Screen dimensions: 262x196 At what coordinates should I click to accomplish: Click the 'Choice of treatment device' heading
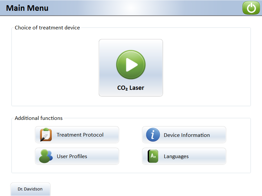(47, 28)
